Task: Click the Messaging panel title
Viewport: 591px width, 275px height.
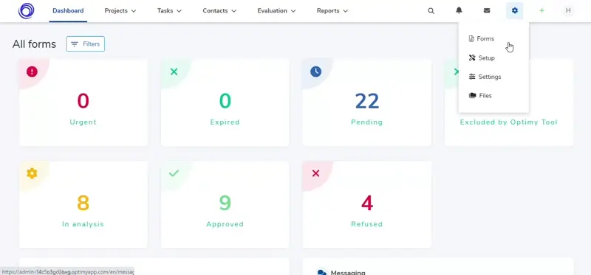Action: click(348, 273)
